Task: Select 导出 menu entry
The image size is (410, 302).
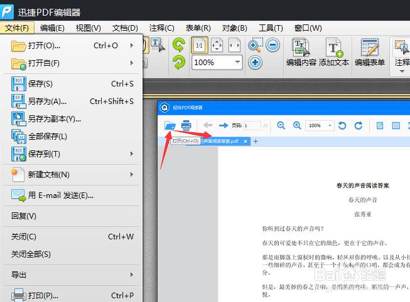Action: pos(71,275)
